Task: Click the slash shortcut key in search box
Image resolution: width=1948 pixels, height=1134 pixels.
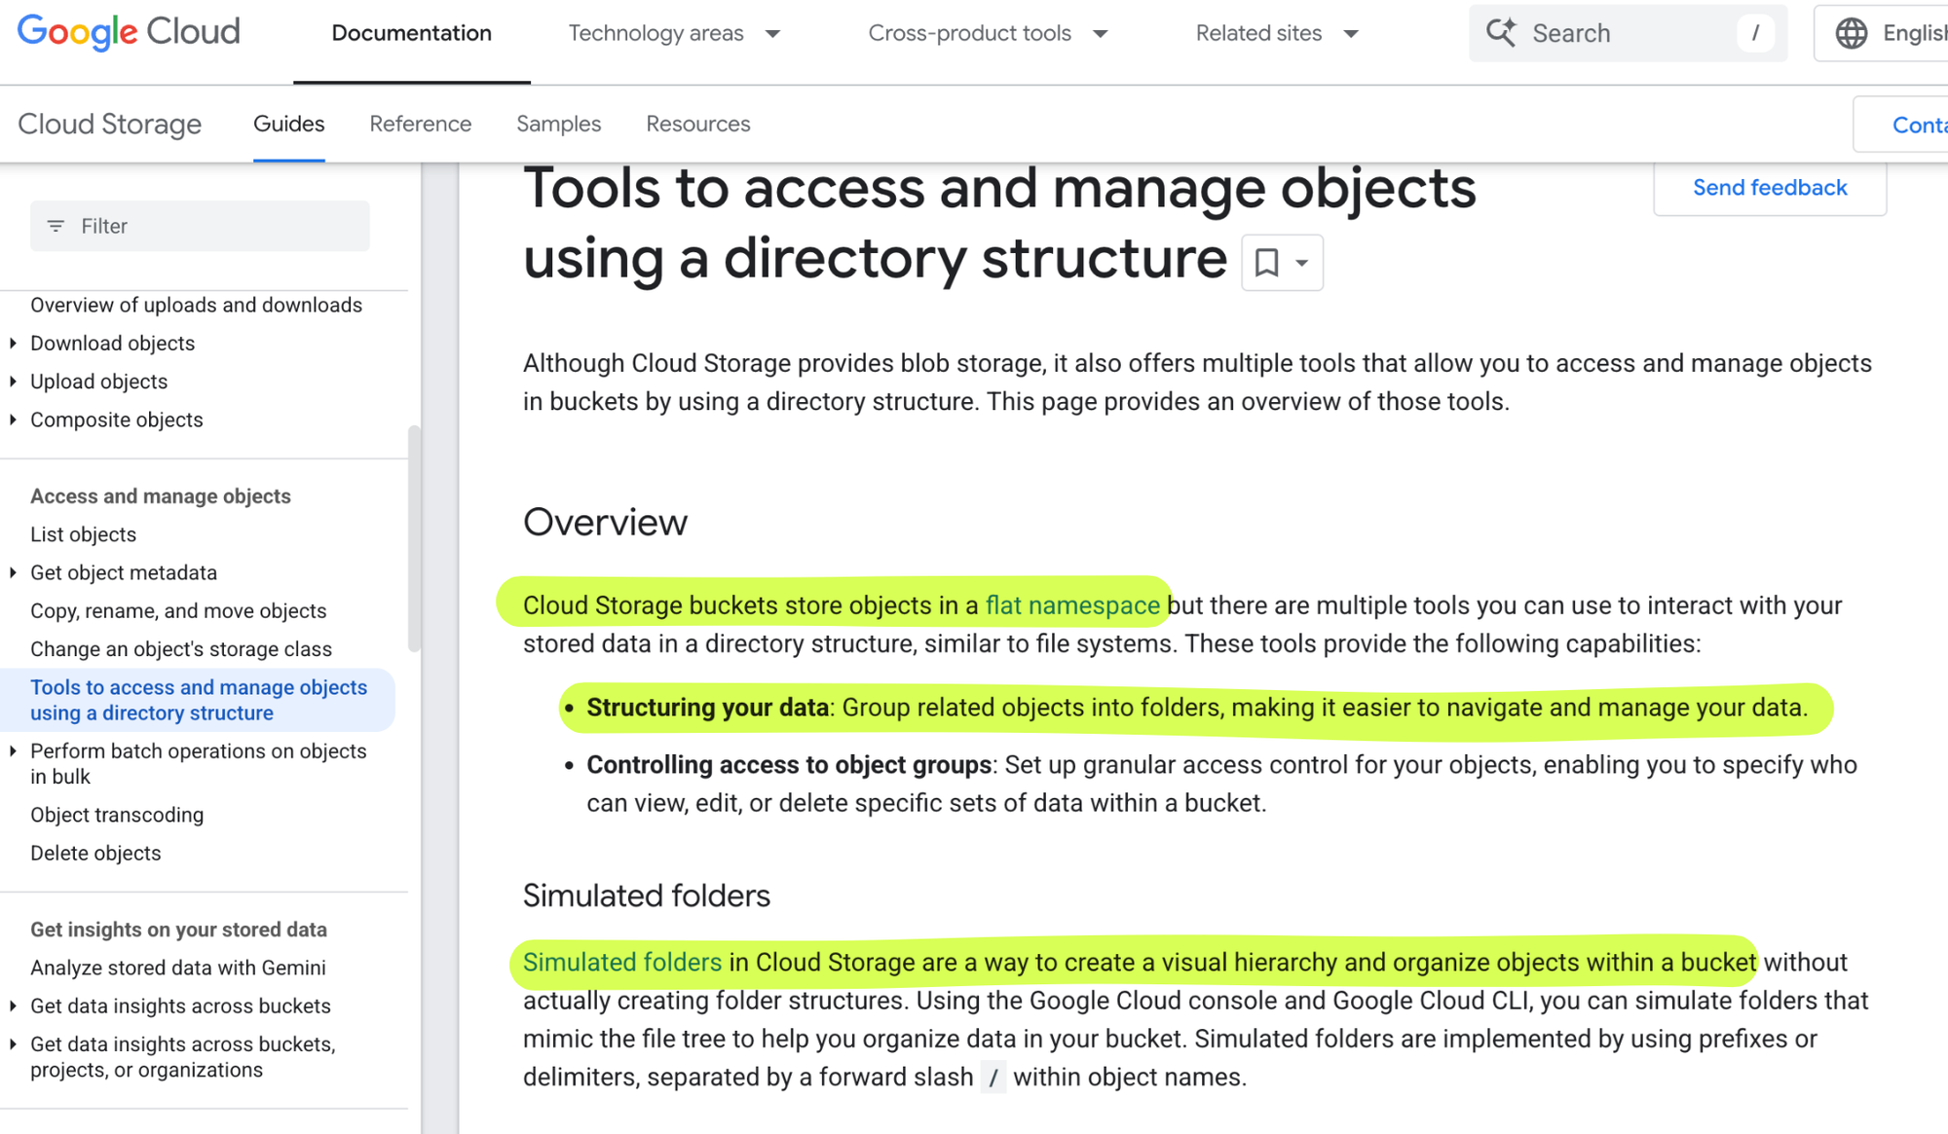Action: [x=1755, y=33]
